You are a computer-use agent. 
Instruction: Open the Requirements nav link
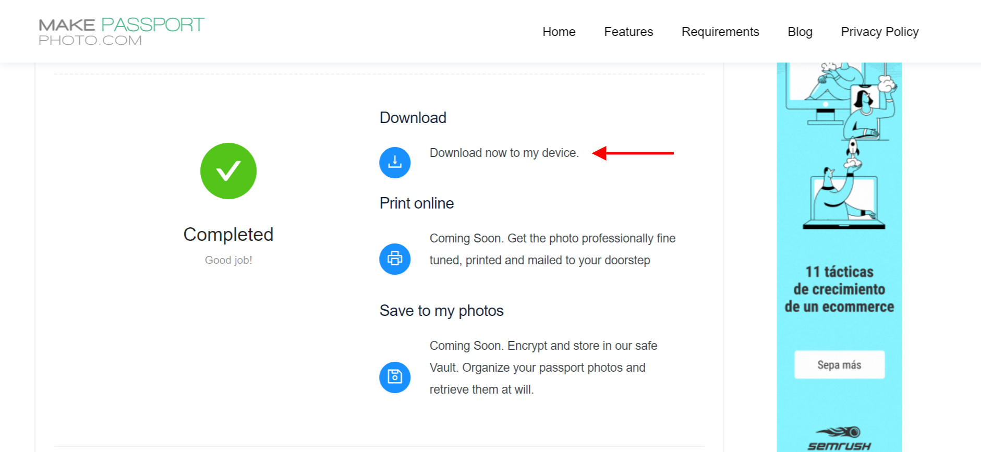coord(720,32)
